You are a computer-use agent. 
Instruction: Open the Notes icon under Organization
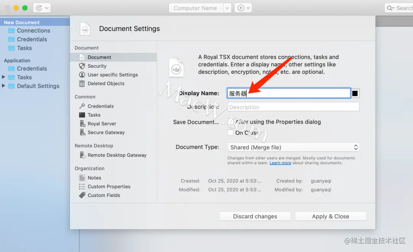(82, 178)
